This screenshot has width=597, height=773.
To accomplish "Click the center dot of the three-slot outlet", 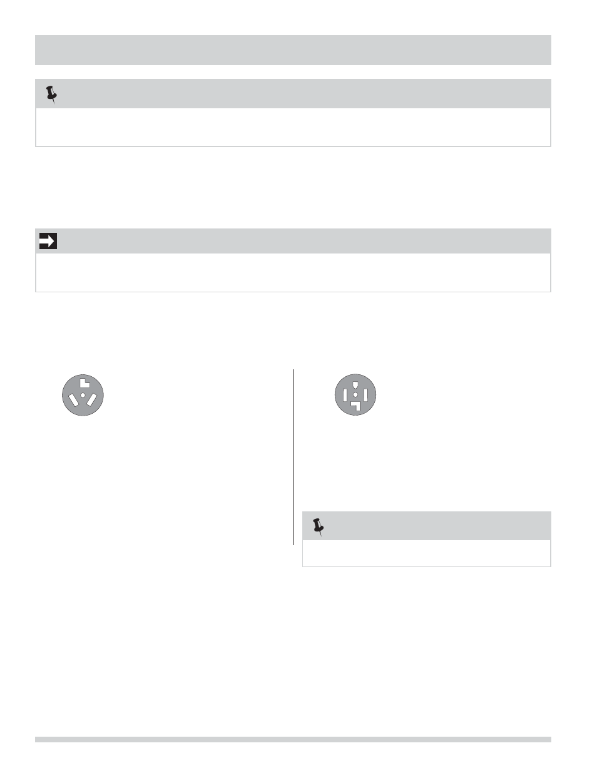I will [83, 396].
